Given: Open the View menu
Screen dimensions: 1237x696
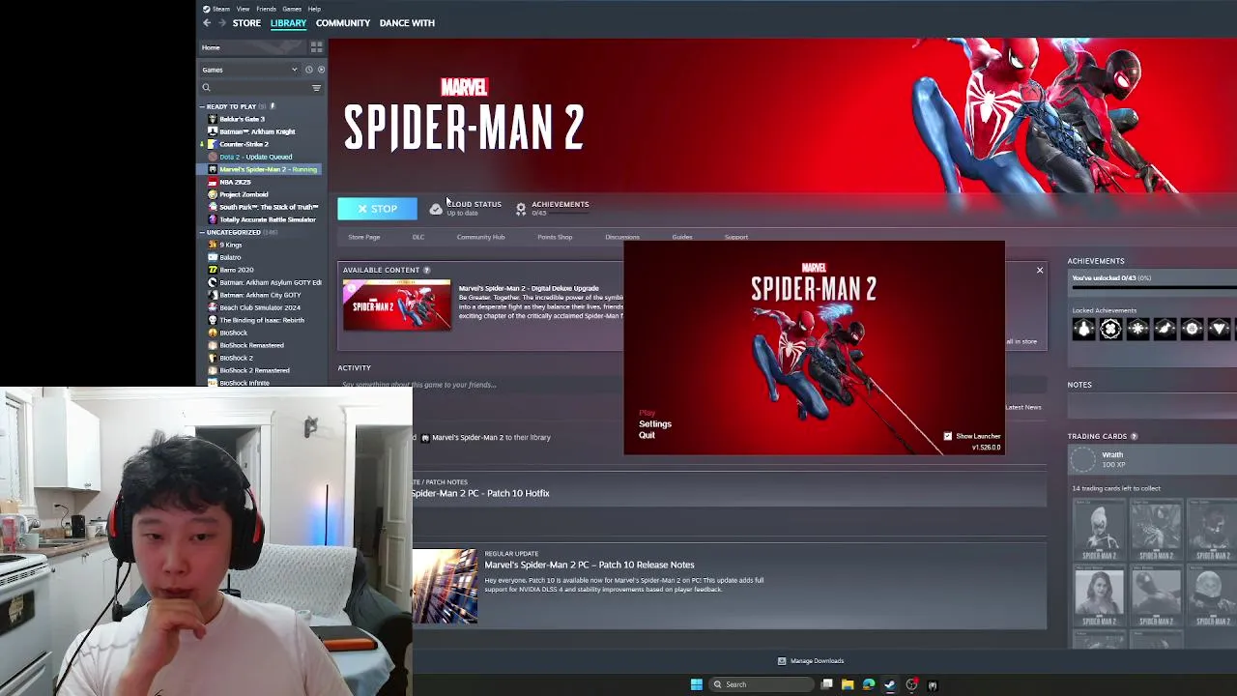Looking at the screenshot, I should pyautogui.click(x=243, y=9).
